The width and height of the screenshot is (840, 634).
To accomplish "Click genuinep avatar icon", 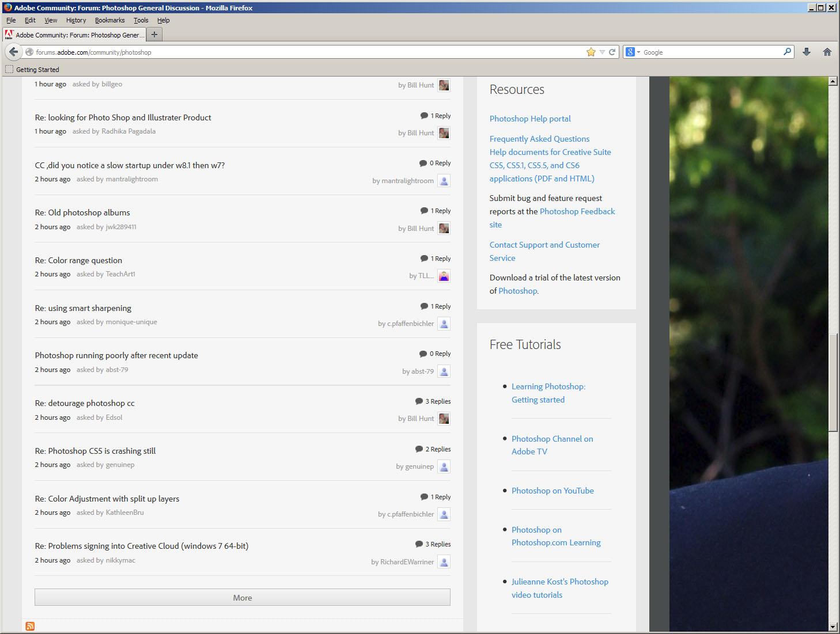I will point(444,466).
